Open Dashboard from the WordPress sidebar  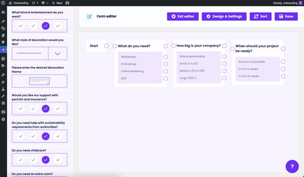pos(3,12)
